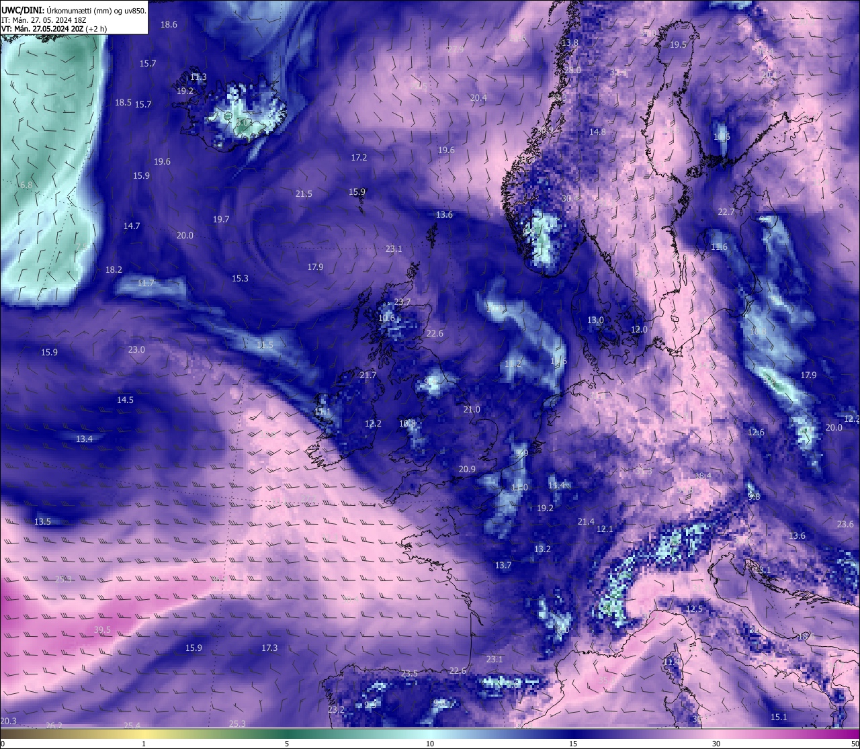Click the 14.7 map value
The image size is (860, 749).
(132, 226)
